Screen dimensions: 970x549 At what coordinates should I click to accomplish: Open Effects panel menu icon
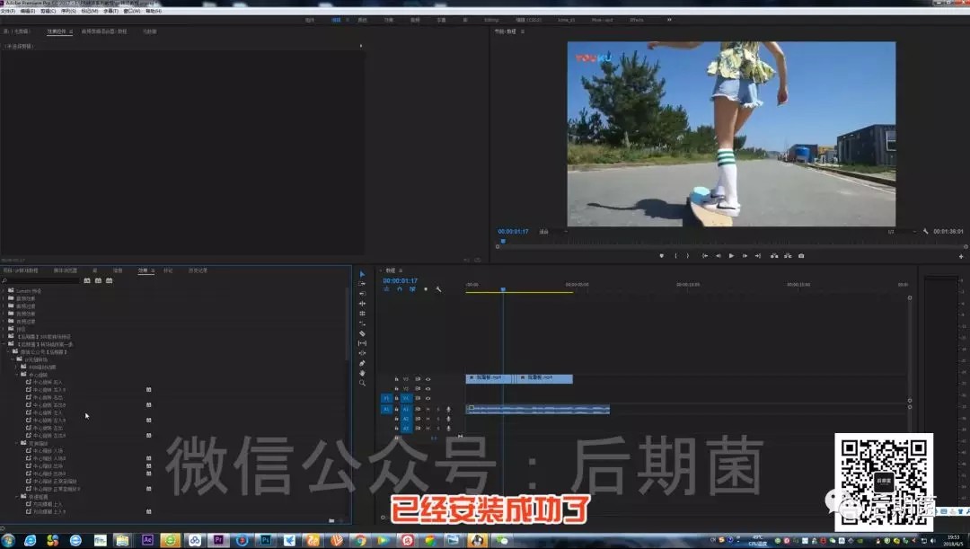pos(153,270)
